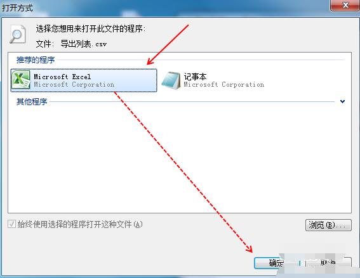This screenshot has width=360, height=278.
Task: Expand 其他程序 using the blue chevron
Action: tap(342, 101)
